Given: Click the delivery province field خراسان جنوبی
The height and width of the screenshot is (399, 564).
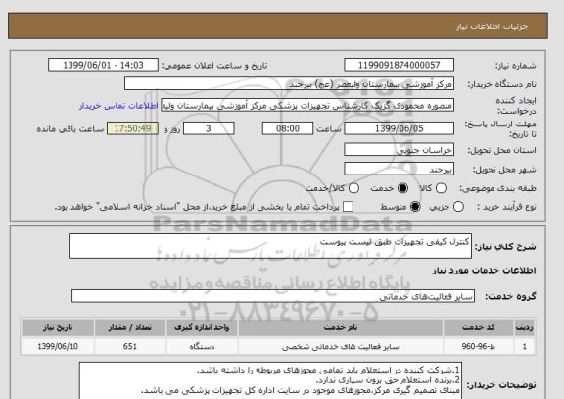Looking at the screenshot, I should coord(399,150).
